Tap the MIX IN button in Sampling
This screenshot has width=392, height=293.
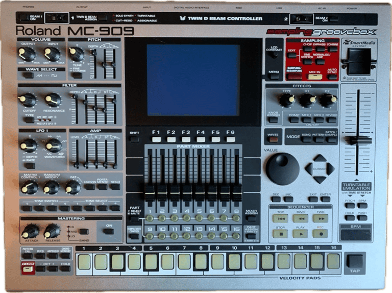click(x=315, y=77)
